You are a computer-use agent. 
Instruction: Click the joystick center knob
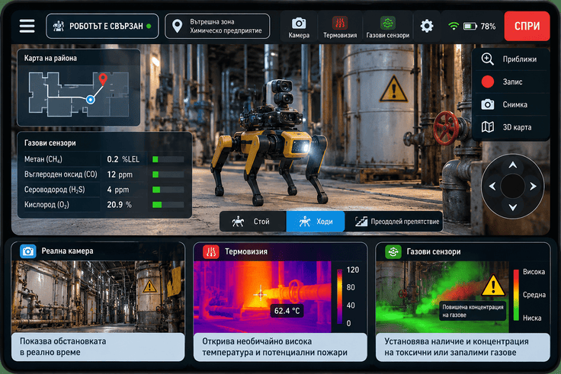[x=513, y=187]
